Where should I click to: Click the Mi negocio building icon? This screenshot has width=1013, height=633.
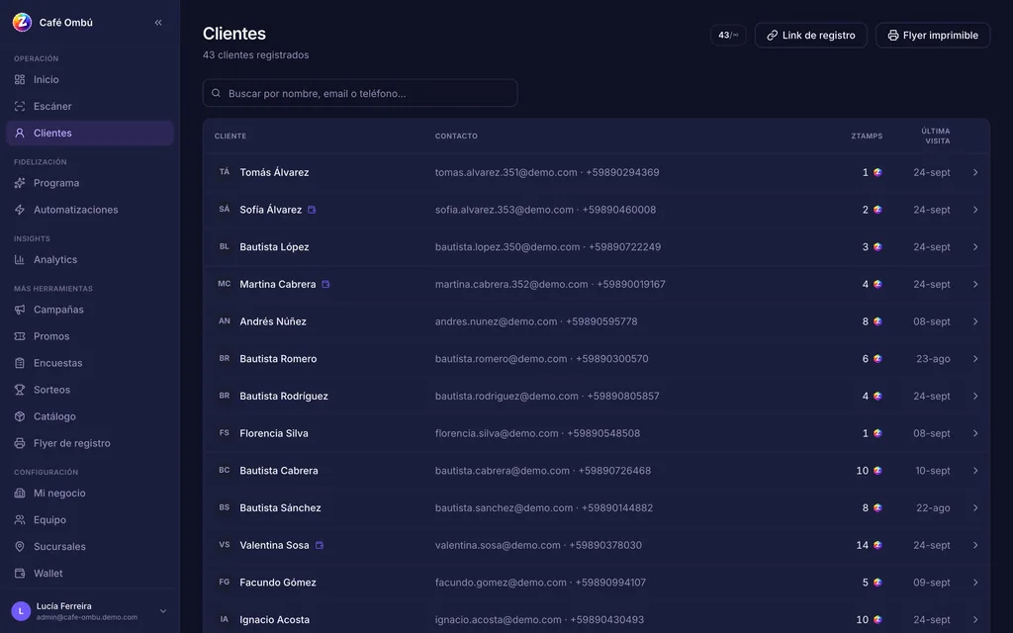click(20, 493)
